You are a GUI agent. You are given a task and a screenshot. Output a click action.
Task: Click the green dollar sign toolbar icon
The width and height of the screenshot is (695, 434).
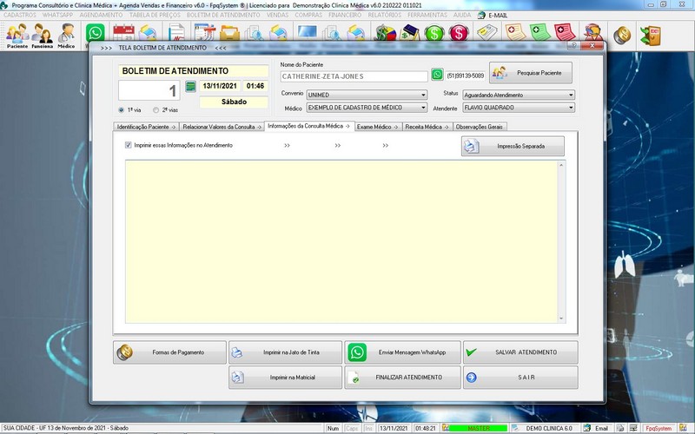[434, 35]
